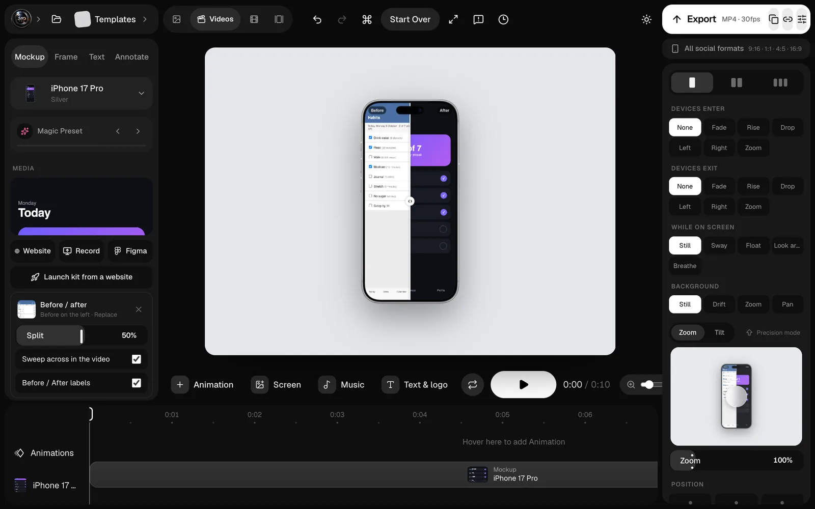The height and width of the screenshot is (509, 815).
Task: Click the copy icon next to Export
Action: point(773,19)
